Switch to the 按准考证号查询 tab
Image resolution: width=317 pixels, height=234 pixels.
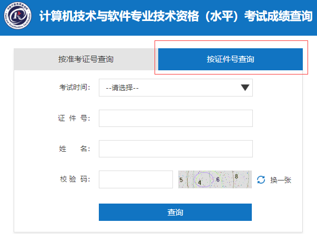pos(86,59)
